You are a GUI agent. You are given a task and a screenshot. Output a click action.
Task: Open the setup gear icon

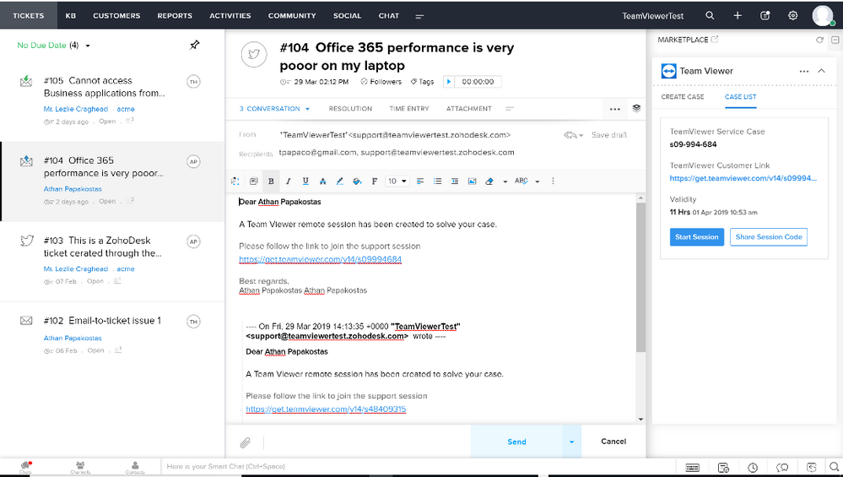point(792,15)
